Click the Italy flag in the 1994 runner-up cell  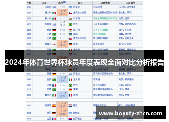(x=70, y=80)
